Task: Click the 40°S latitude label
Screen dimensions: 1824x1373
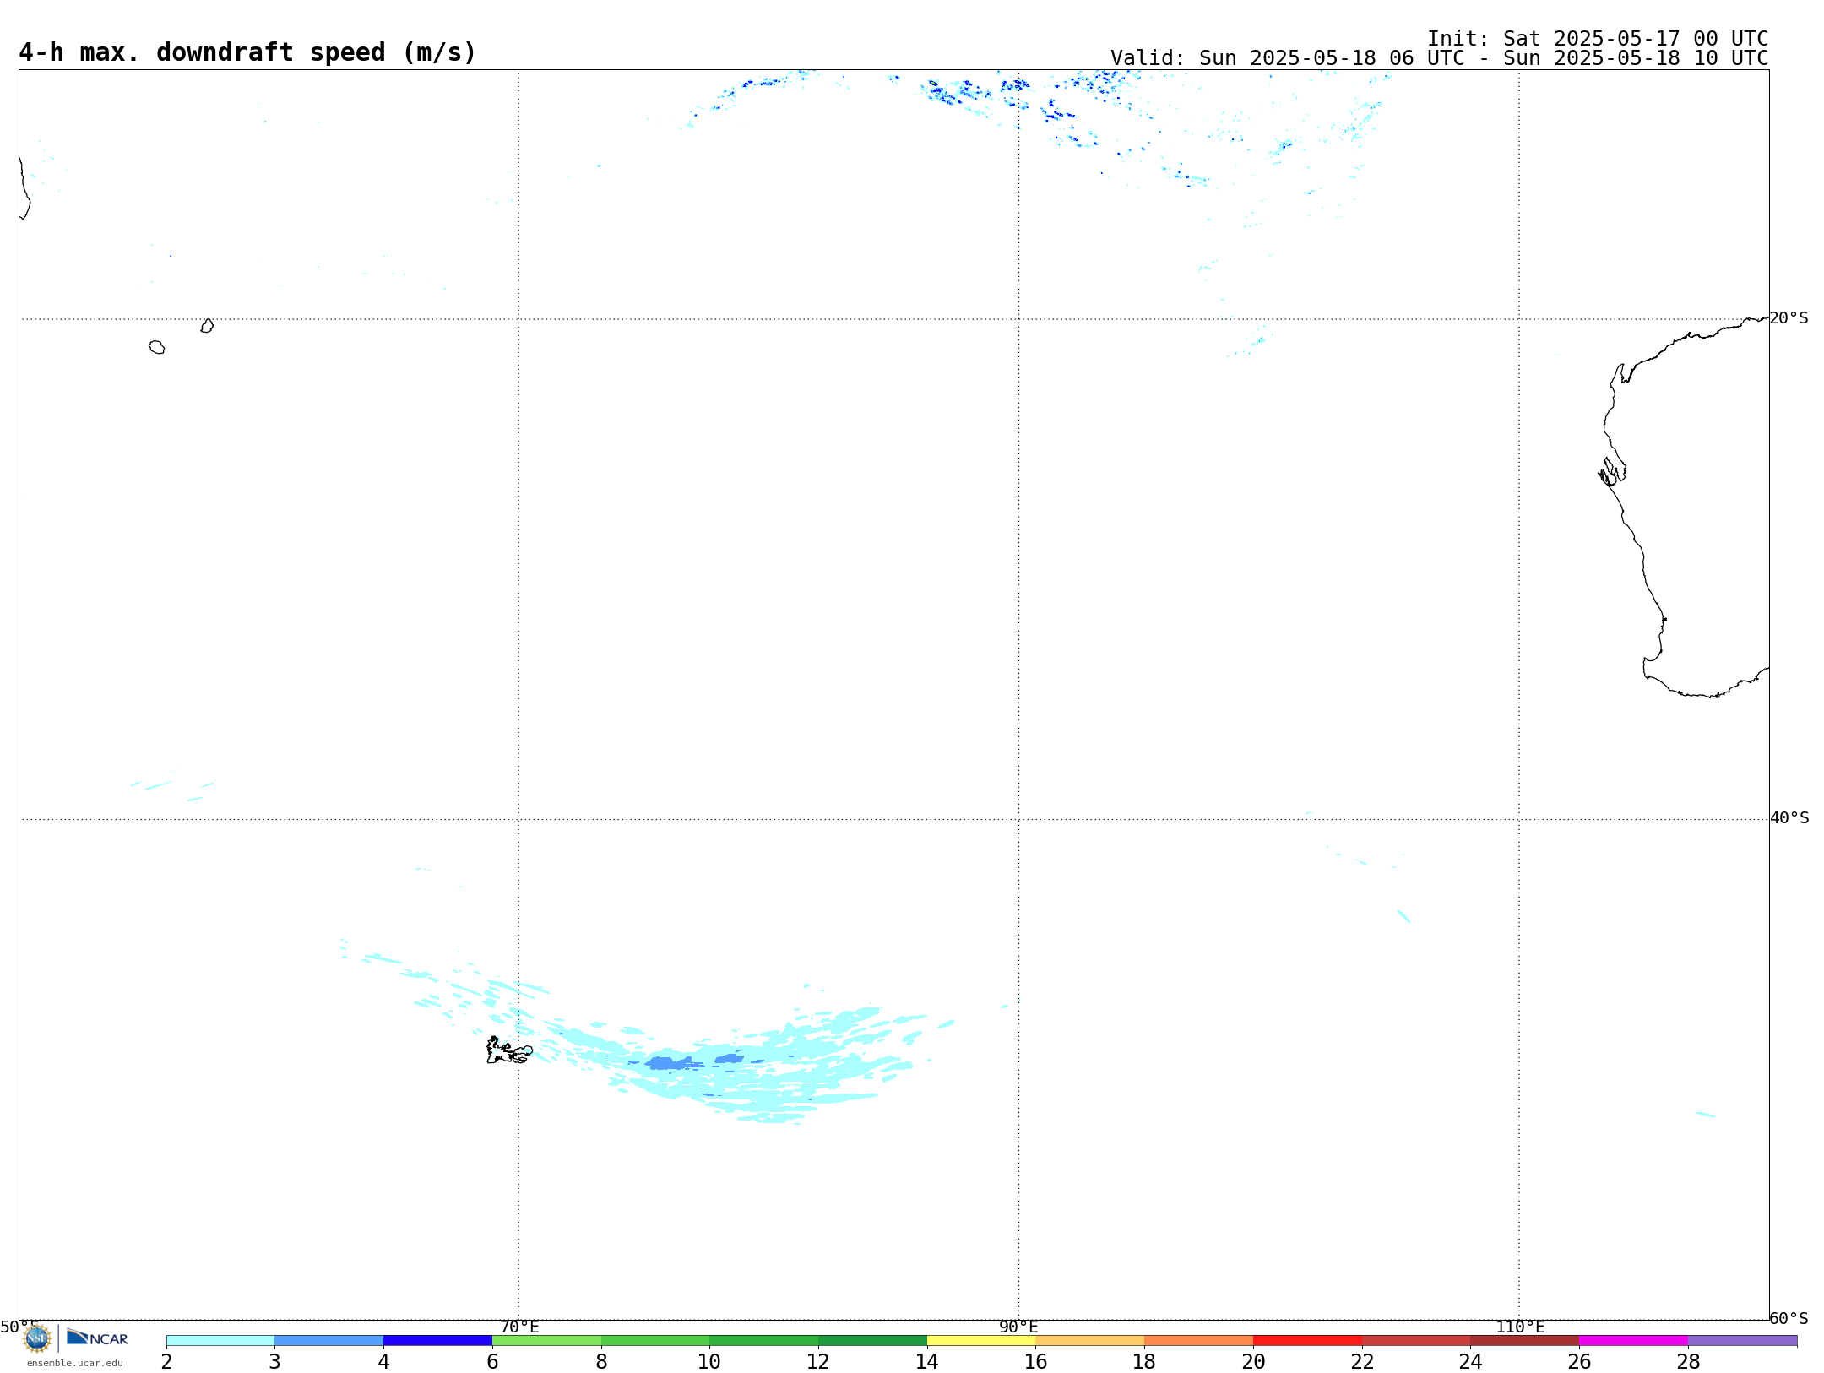Action: (1789, 818)
